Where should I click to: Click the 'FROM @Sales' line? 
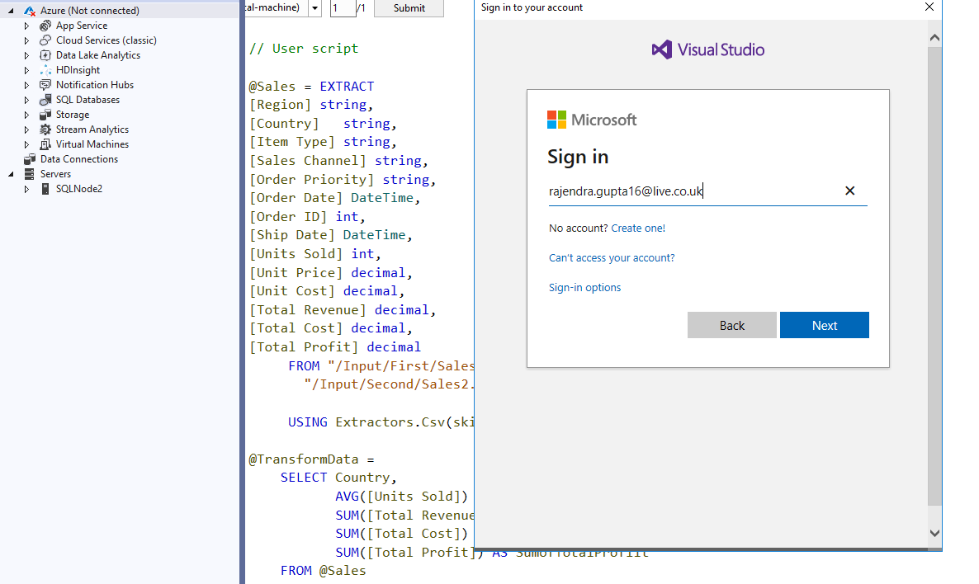click(x=324, y=571)
